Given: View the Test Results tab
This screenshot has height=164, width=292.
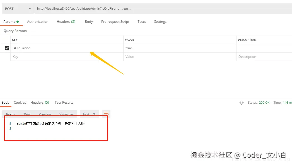Looking at the screenshot, I should click(x=64, y=102).
